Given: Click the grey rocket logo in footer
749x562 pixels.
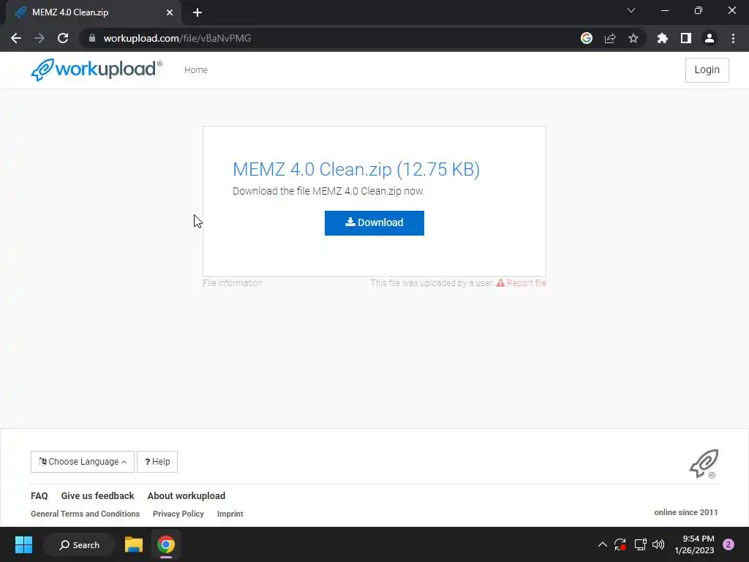Looking at the screenshot, I should pyautogui.click(x=704, y=463).
